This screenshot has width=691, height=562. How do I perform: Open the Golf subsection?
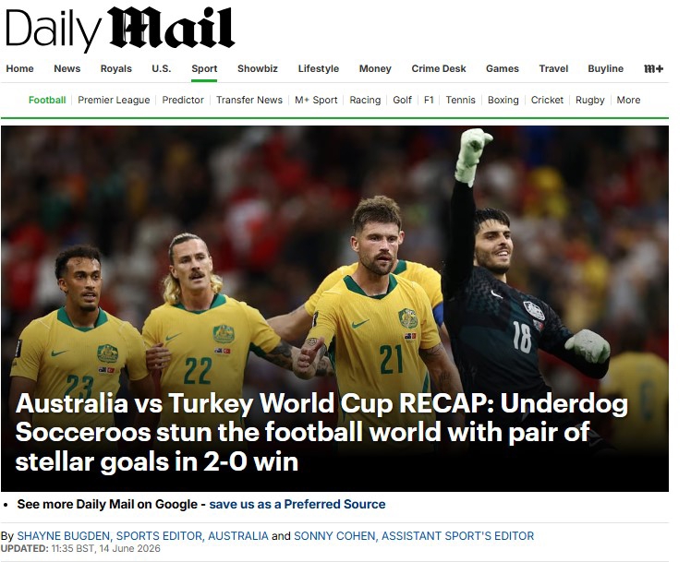[402, 100]
